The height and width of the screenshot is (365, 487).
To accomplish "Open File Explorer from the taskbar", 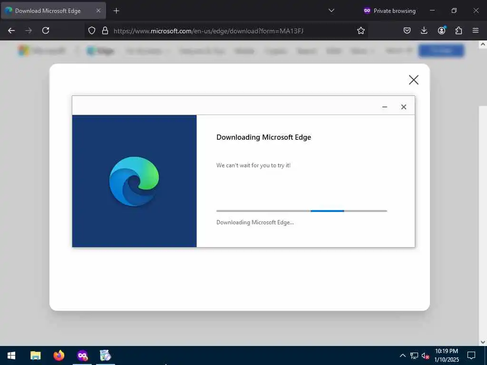I will click(x=35, y=355).
